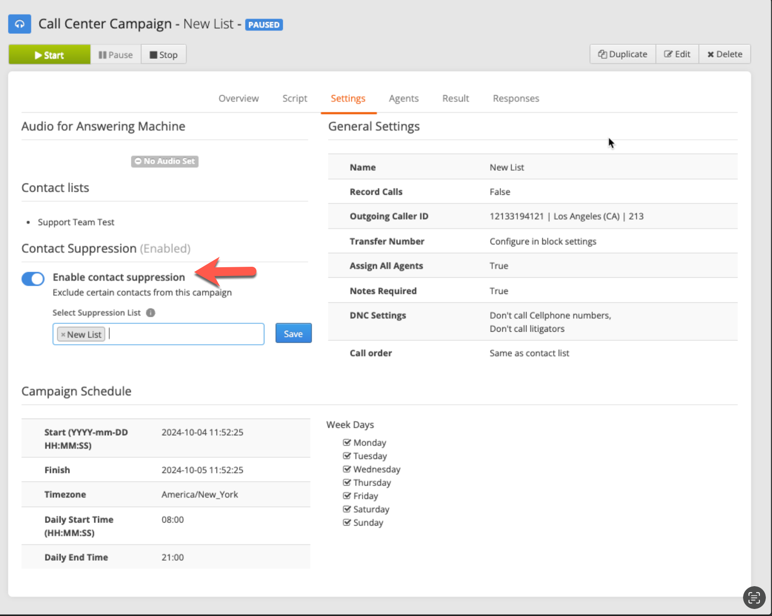Uncheck the Monday weekday checkbox

pyautogui.click(x=347, y=442)
